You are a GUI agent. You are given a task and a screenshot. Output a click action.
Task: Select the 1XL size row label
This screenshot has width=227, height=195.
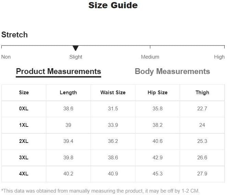click(x=24, y=125)
